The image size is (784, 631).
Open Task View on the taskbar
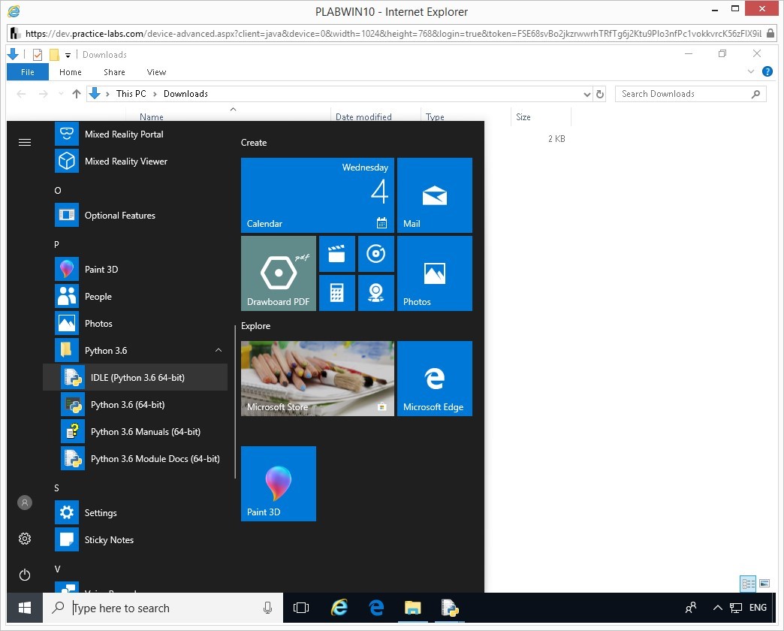click(x=301, y=608)
